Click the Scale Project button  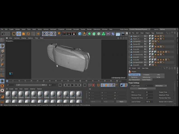[143, 88]
